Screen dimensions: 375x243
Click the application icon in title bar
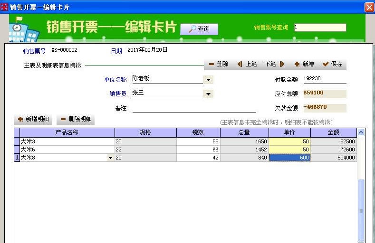[4, 7]
